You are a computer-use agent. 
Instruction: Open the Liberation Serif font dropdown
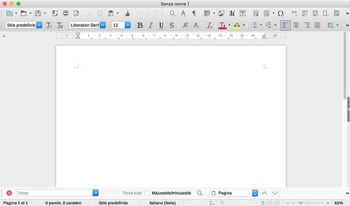[x=103, y=25]
